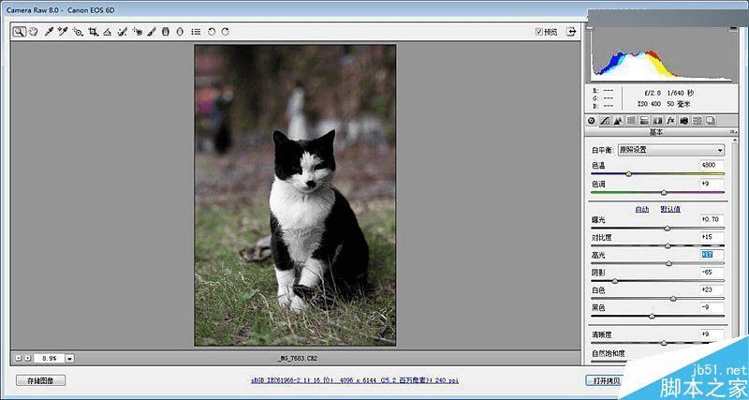Screen dimensions: 749x400
Task: Click the 曝光 value field +0.70
Action: (x=712, y=219)
